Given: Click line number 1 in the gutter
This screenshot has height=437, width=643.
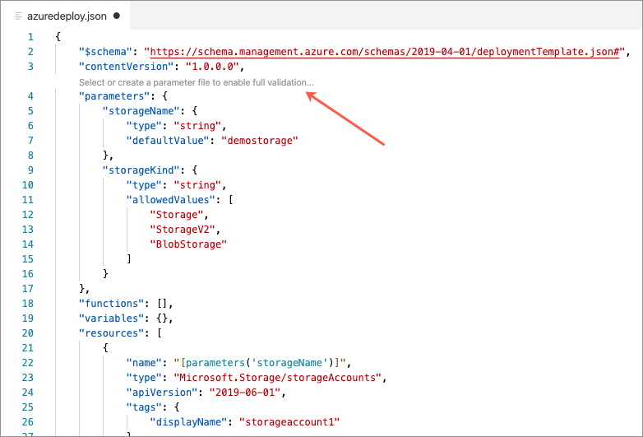Looking at the screenshot, I should [x=30, y=37].
